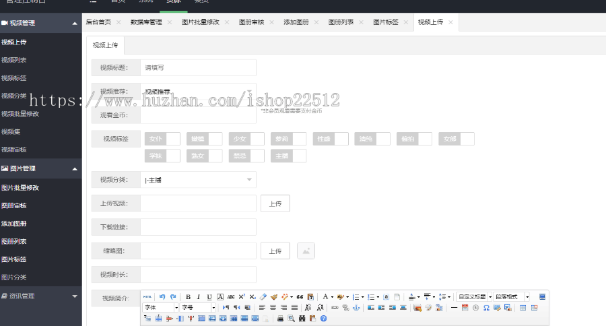The image size is (606, 326).
Task: Toggle the 清纯 tag switch
Action: [x=372, y=139]
